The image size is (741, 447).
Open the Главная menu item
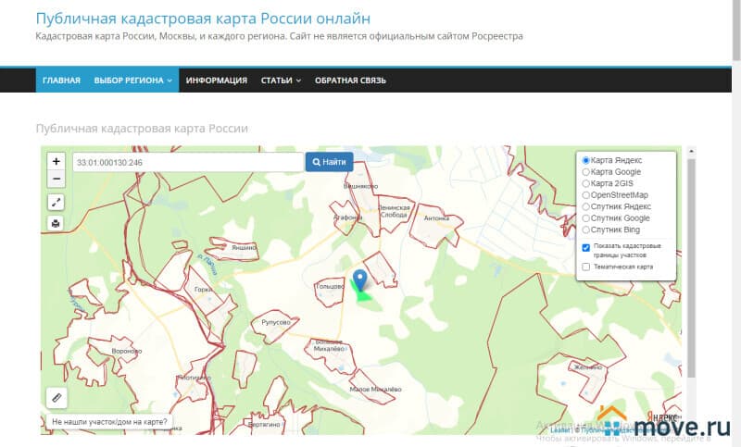61,81
